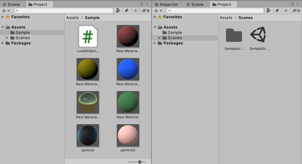Click Assets breadcrumb before Sample
Viewport: 302px width, 164px height.
73,18
